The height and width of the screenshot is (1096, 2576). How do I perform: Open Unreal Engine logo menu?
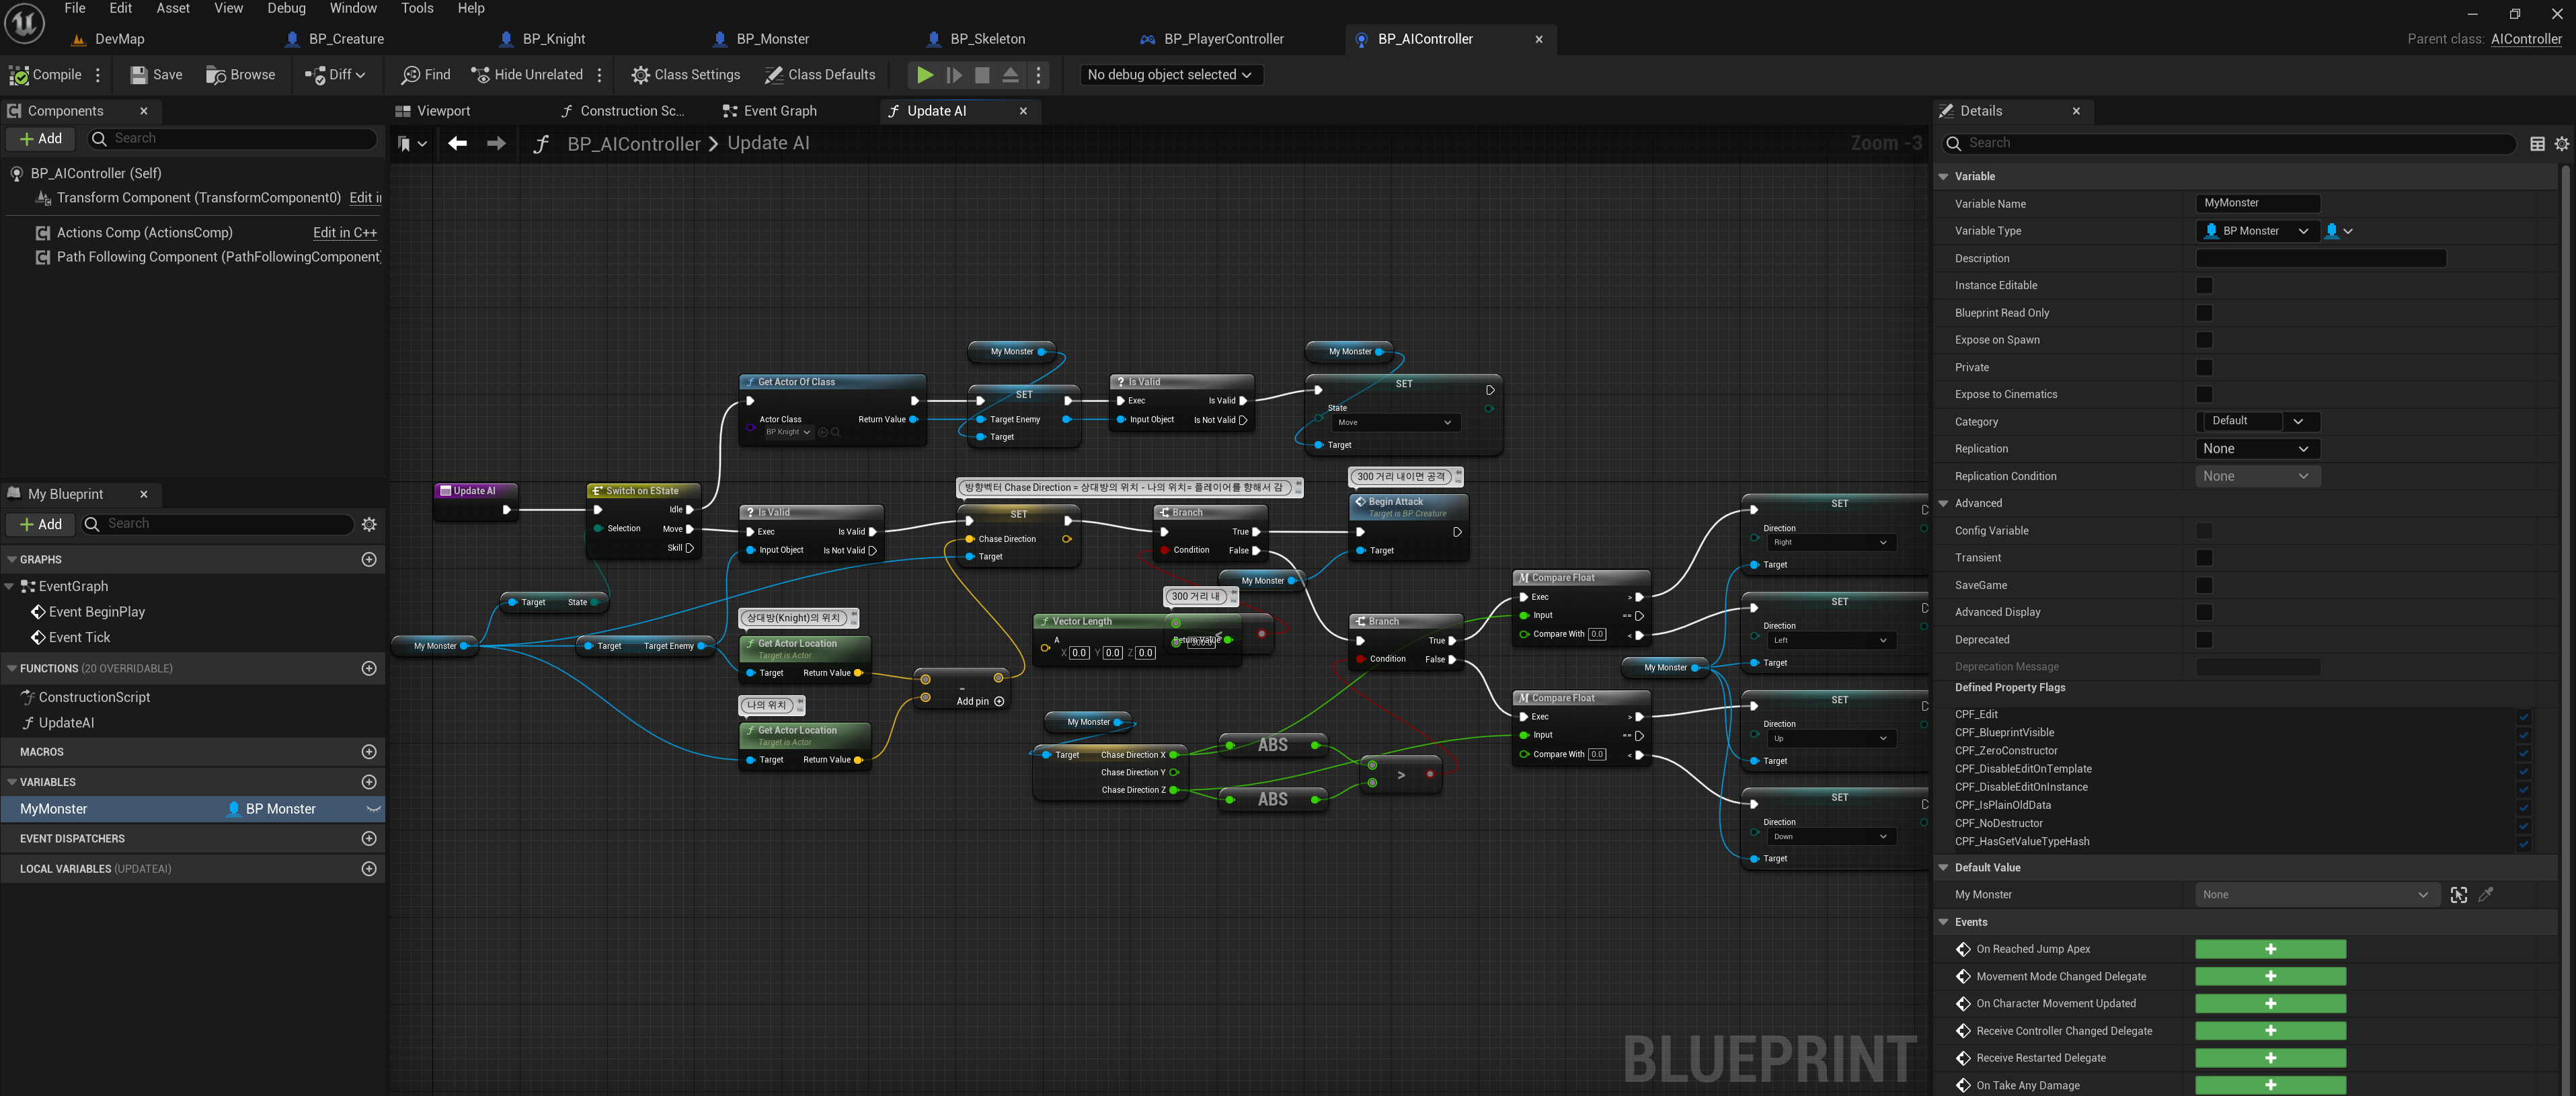tap(24, 24)
